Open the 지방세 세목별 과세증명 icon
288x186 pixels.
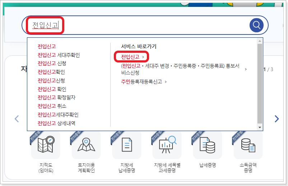(x=167, y=145)
